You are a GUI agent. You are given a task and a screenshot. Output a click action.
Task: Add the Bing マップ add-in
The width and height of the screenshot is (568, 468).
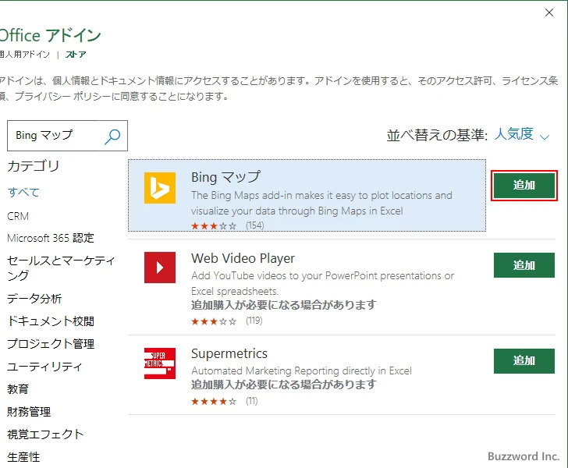click(x=524, y=185)
